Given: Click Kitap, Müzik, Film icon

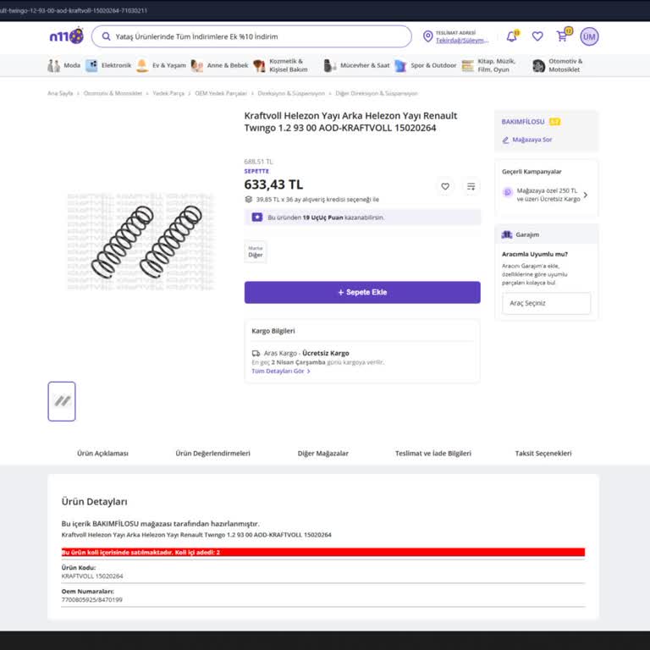Looking at the screenshot, I should tap(467, 65).
